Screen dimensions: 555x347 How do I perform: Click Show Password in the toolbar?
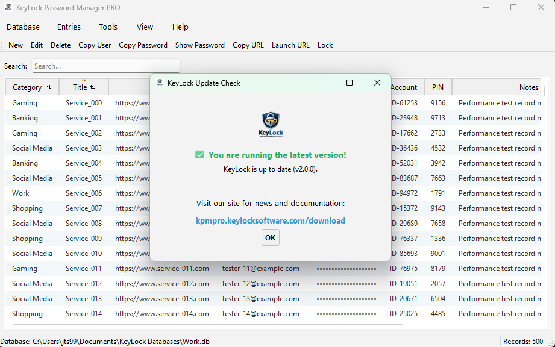(200, 45)
